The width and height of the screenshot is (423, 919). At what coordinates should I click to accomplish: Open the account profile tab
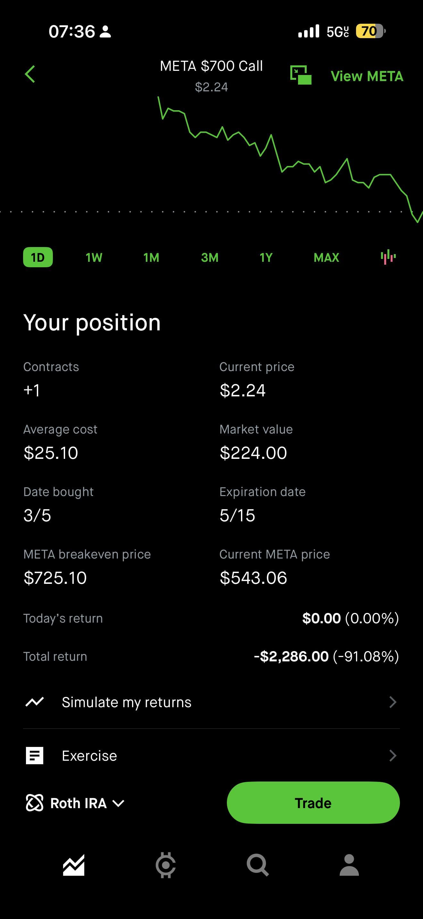coord(349,865)
